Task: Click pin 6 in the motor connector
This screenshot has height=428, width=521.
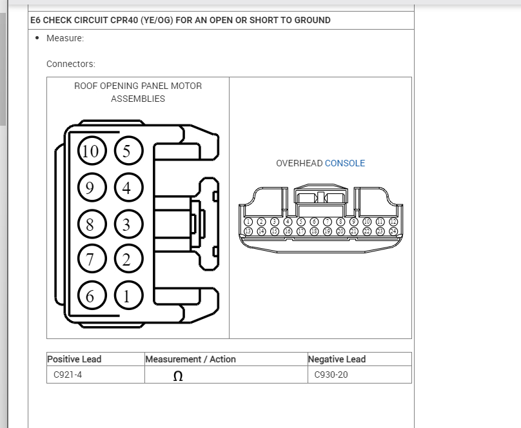Action: (92, 295)
